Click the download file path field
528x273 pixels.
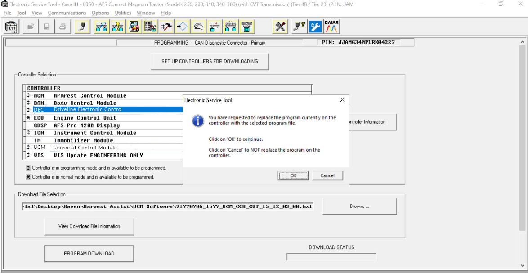pos(167,206)
